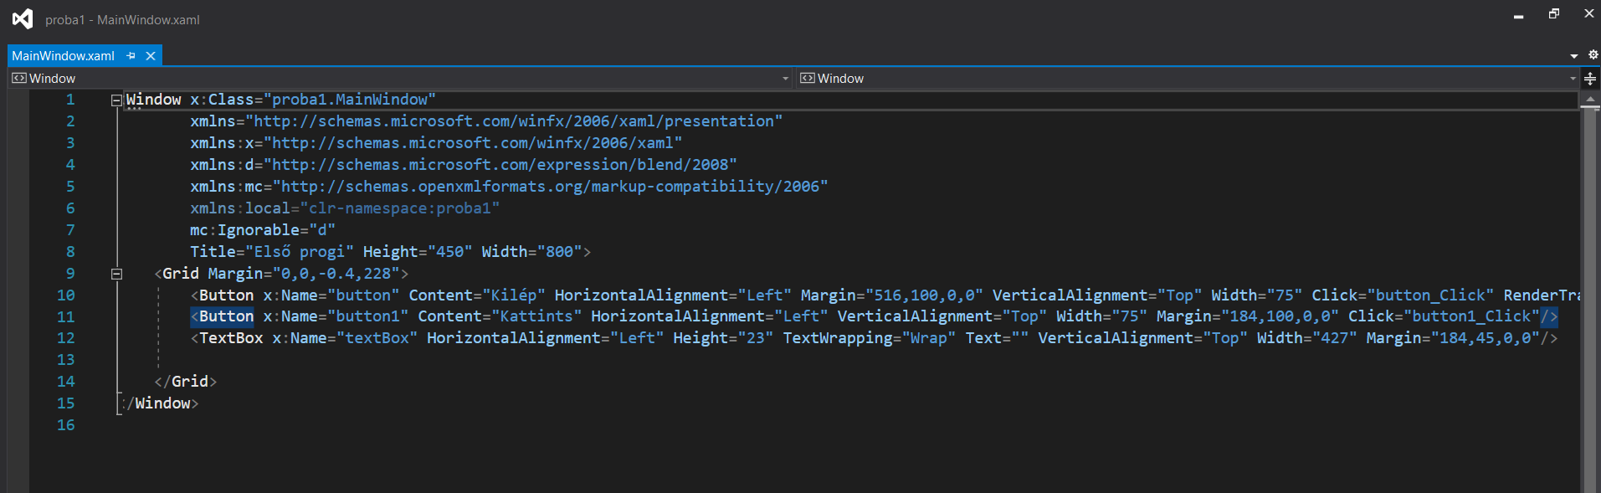1601x493 pixels.
Task: Close the MainWindow.xaml tab
Action: point(151,56)
